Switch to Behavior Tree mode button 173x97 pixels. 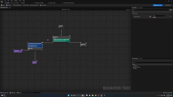click(158, 5)
